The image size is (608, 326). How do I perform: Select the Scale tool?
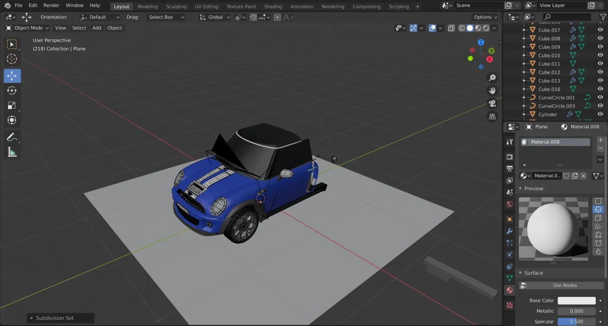pos(12,105)
